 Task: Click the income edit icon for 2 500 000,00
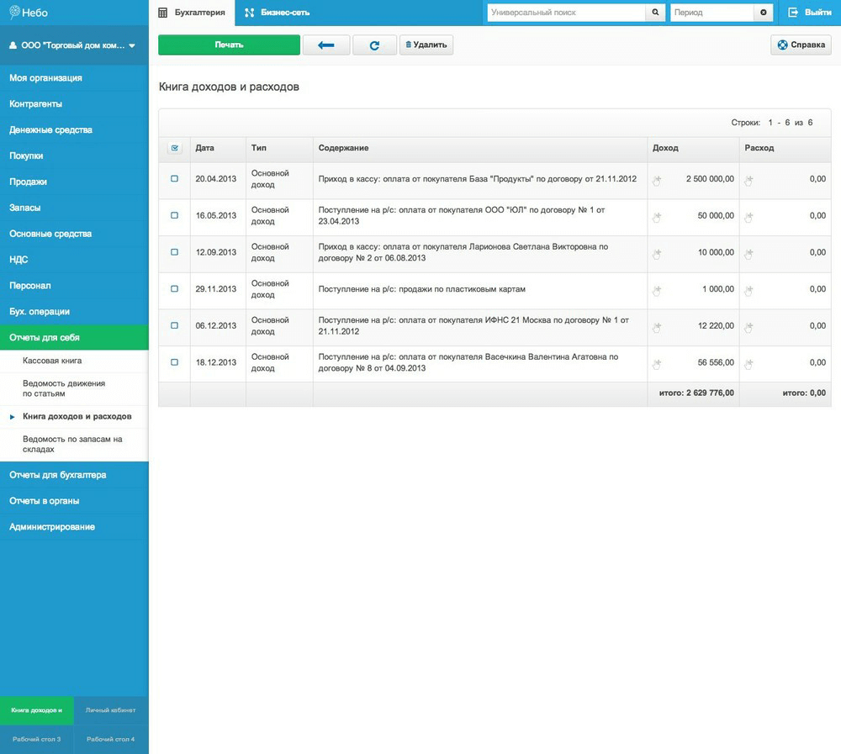pos(657,179)
